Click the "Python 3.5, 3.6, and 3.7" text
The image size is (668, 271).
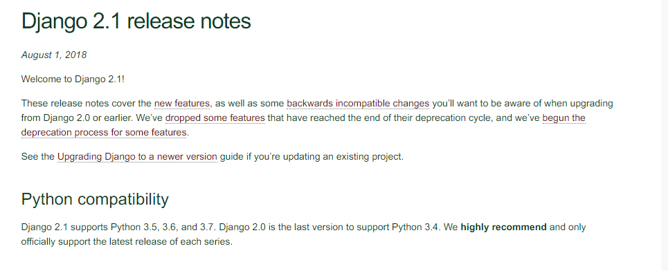point(163,227)
